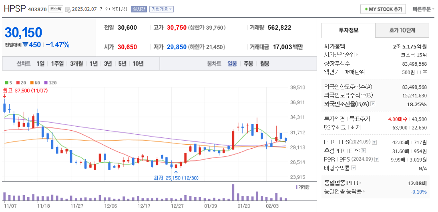Click the HPSP stock name
This screenshot has width=438, height=212.
15,9
